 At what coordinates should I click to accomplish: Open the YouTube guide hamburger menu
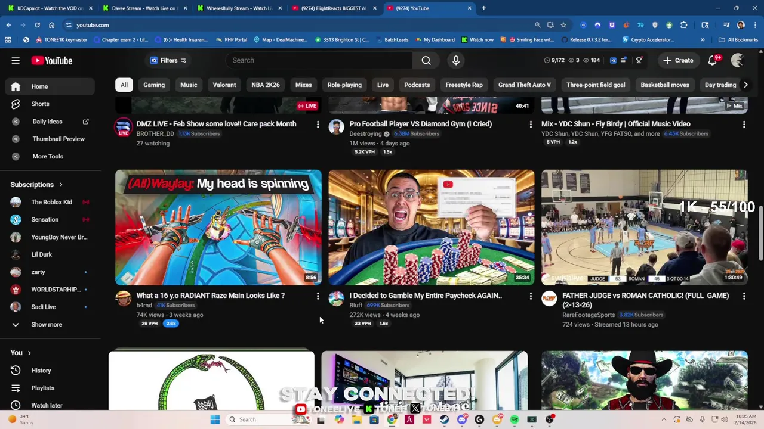16,60
